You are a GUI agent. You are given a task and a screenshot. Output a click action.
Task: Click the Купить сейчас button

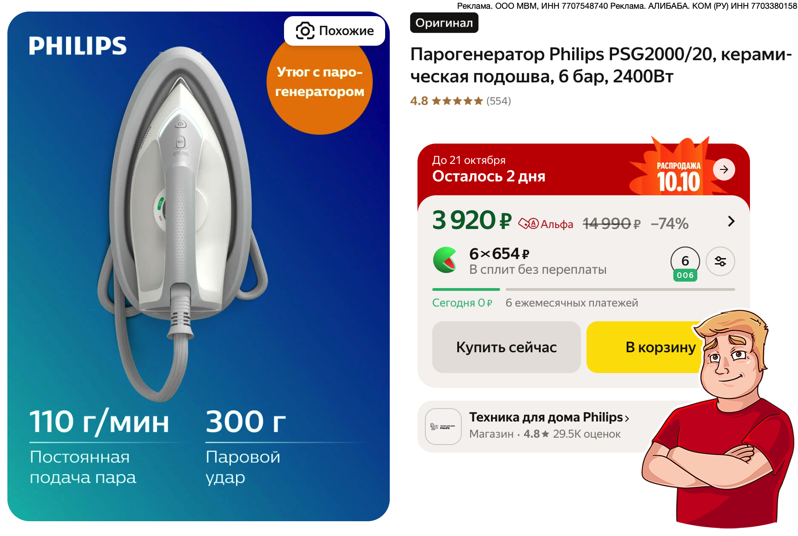click(x=506, y=347)
